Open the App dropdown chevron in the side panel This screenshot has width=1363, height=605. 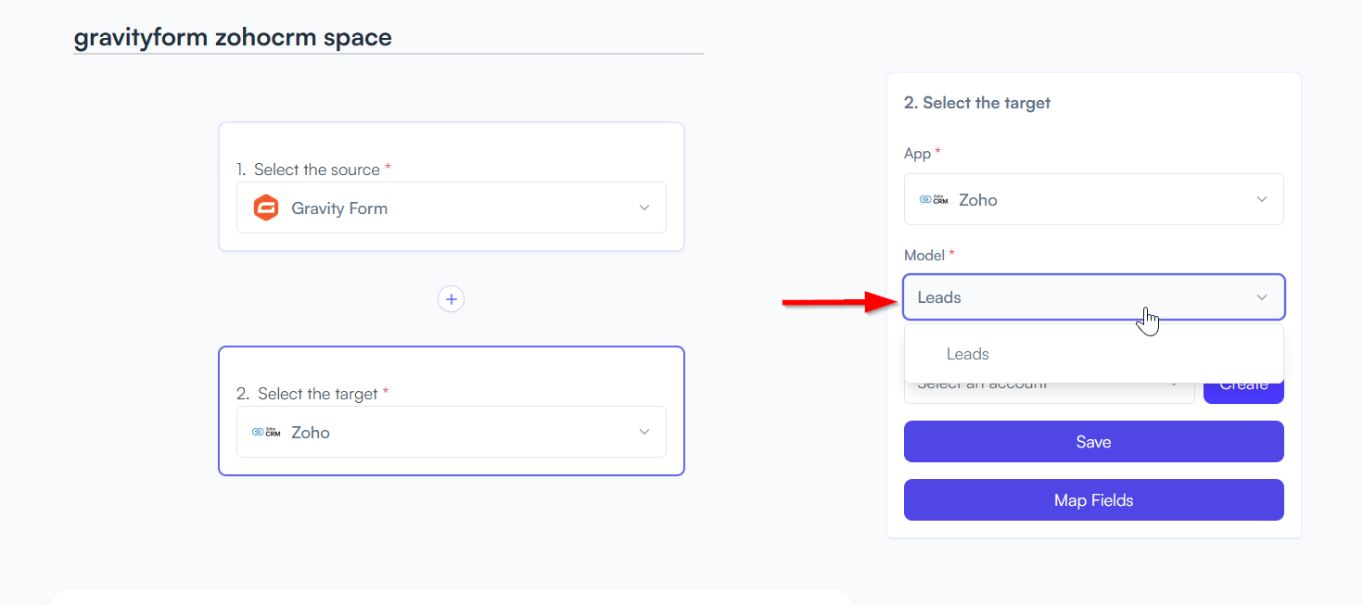1262,199
